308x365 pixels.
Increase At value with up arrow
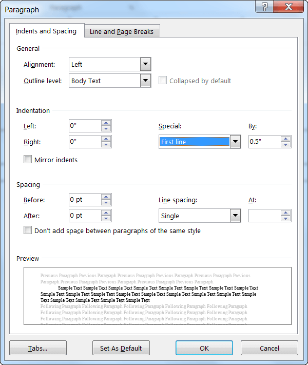(285, 213)
